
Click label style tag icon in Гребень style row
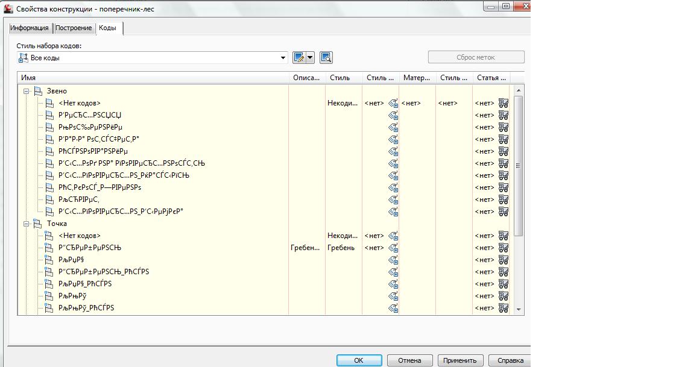coord(393,248)
